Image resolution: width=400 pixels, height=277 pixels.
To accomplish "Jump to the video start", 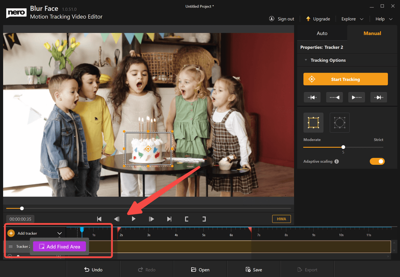I will click(x=99, y=219).
